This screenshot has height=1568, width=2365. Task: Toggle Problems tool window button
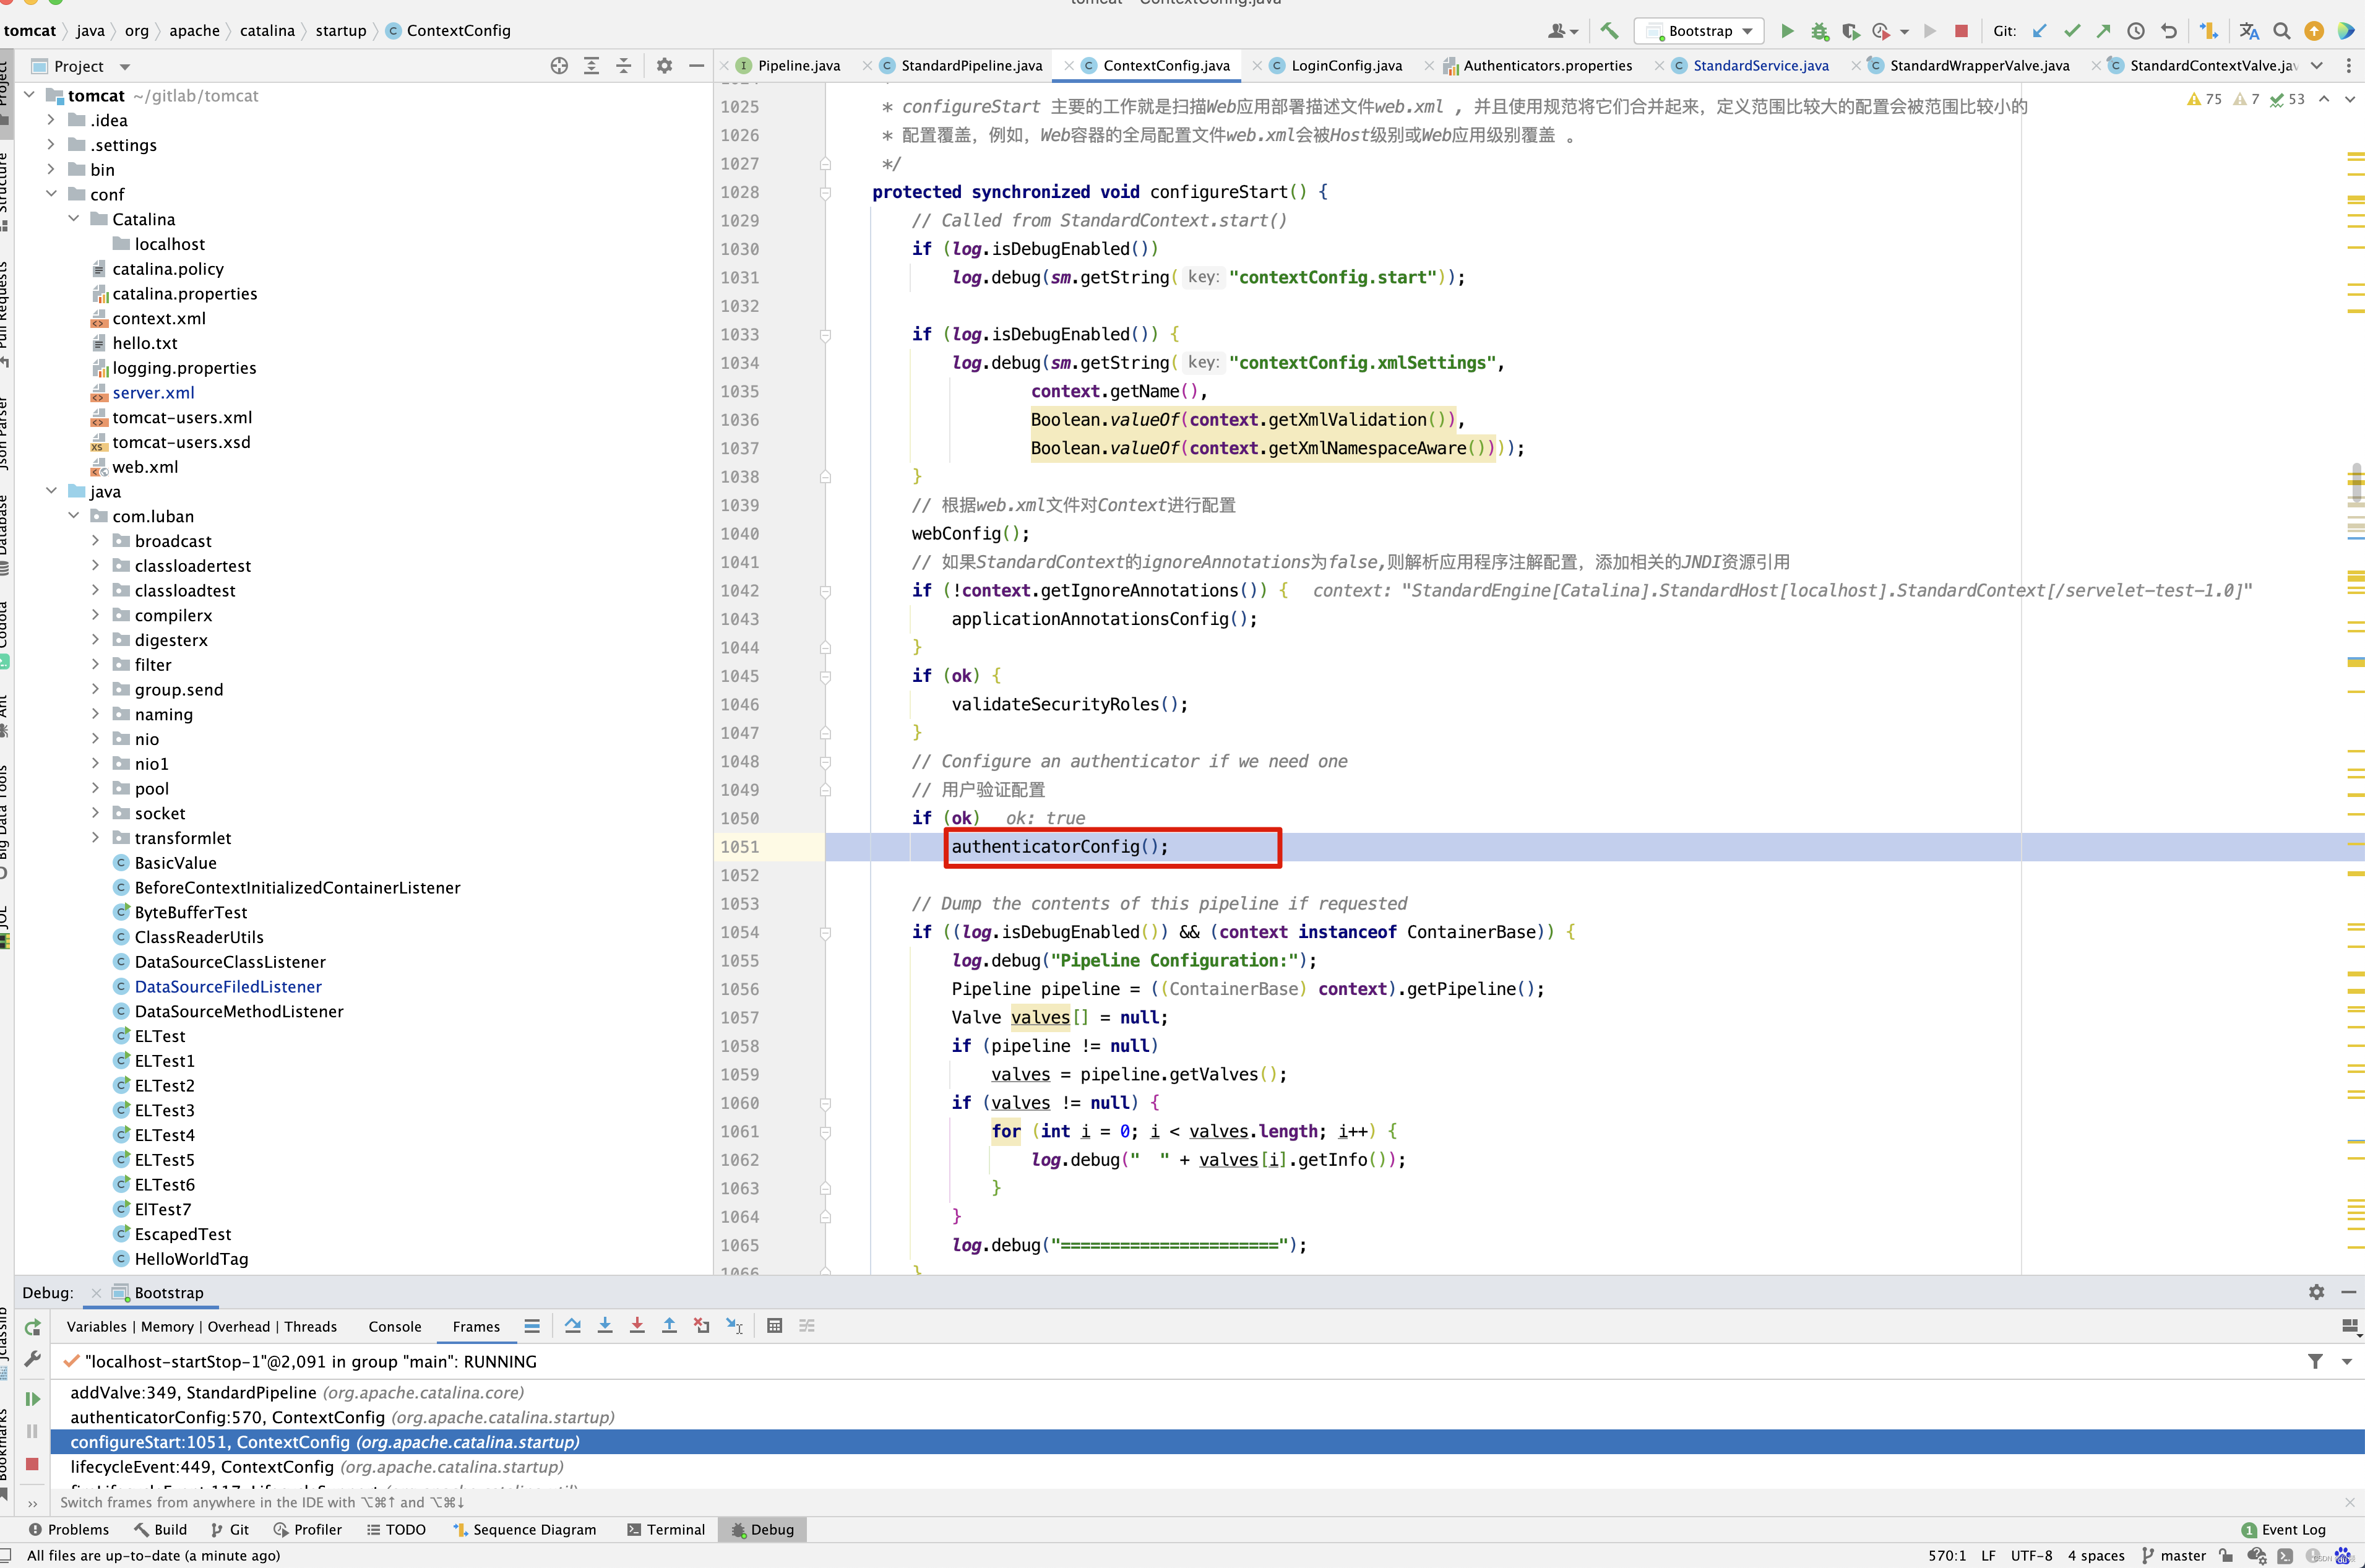coord(68,1529)
